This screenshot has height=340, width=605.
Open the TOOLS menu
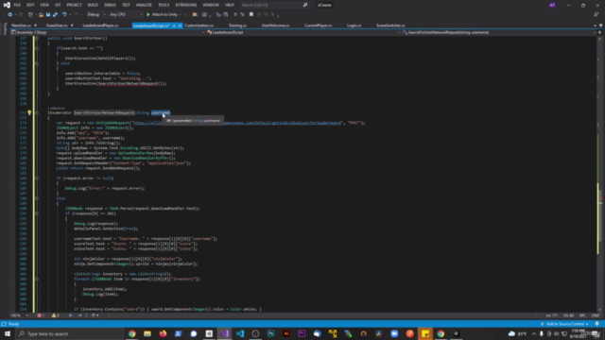[x=164, y=5]
